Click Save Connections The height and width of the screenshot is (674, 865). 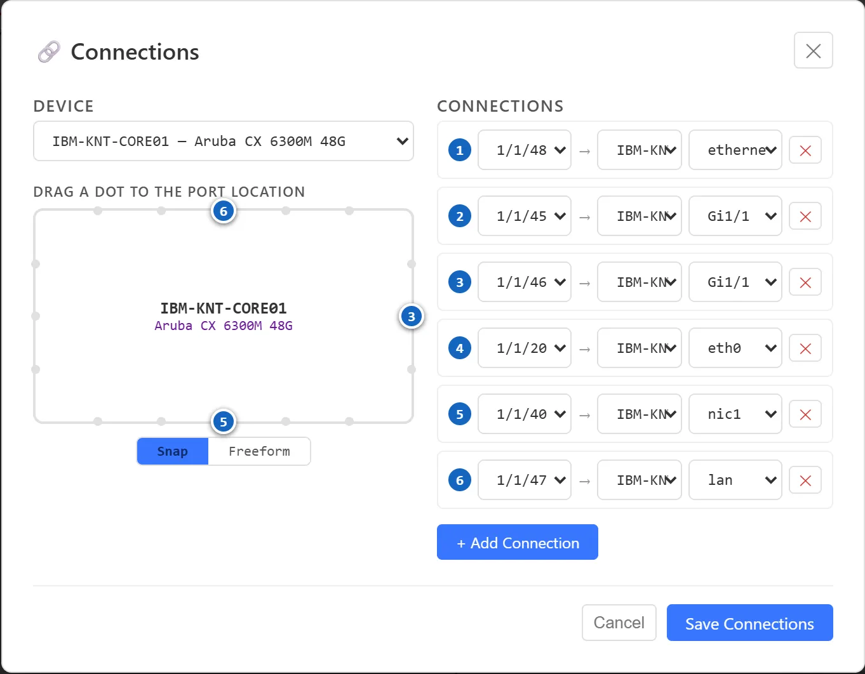click(749, 623)
